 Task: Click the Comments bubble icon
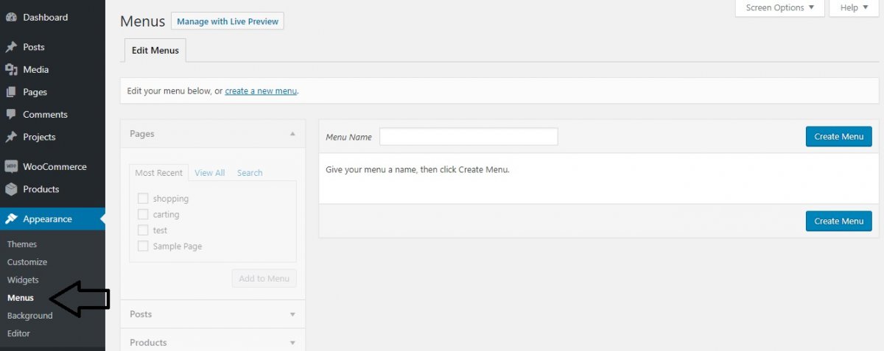click(11, 115)
